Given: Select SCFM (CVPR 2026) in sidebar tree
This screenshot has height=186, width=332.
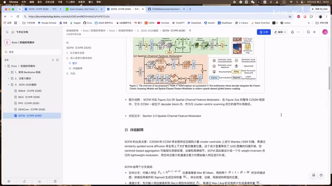Looking at the screenshot, I should point(32,116).
